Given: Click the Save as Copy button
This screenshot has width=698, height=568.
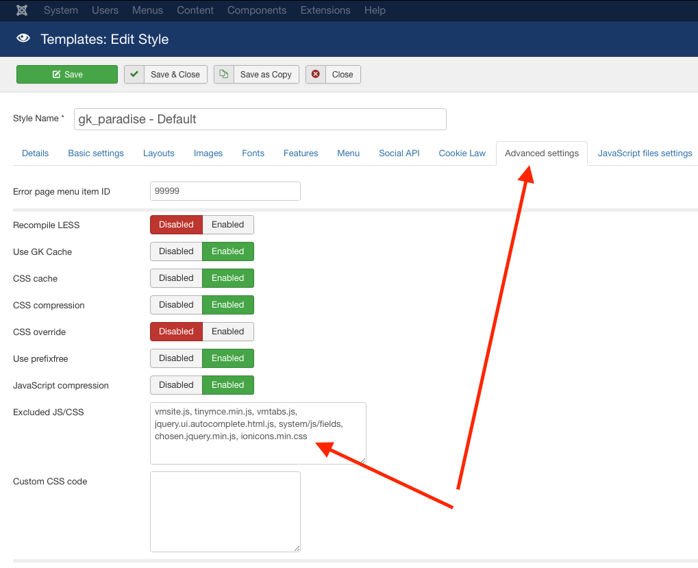Looking at the screenshot, I should click(256, 74).
